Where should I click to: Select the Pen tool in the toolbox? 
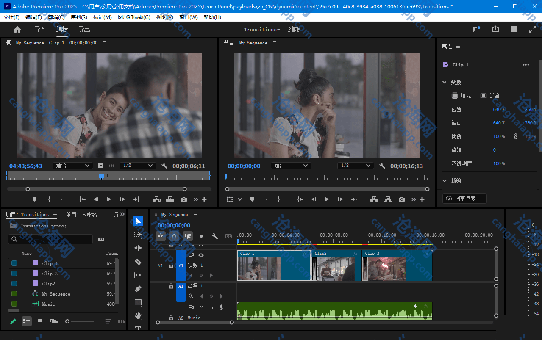coord(138,289)
